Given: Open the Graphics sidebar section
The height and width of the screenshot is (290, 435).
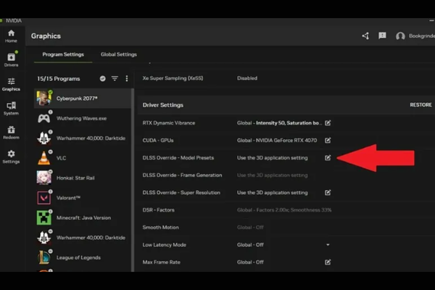Looking at the screenshot, I should pyautogui.click(x=11, y=84).
